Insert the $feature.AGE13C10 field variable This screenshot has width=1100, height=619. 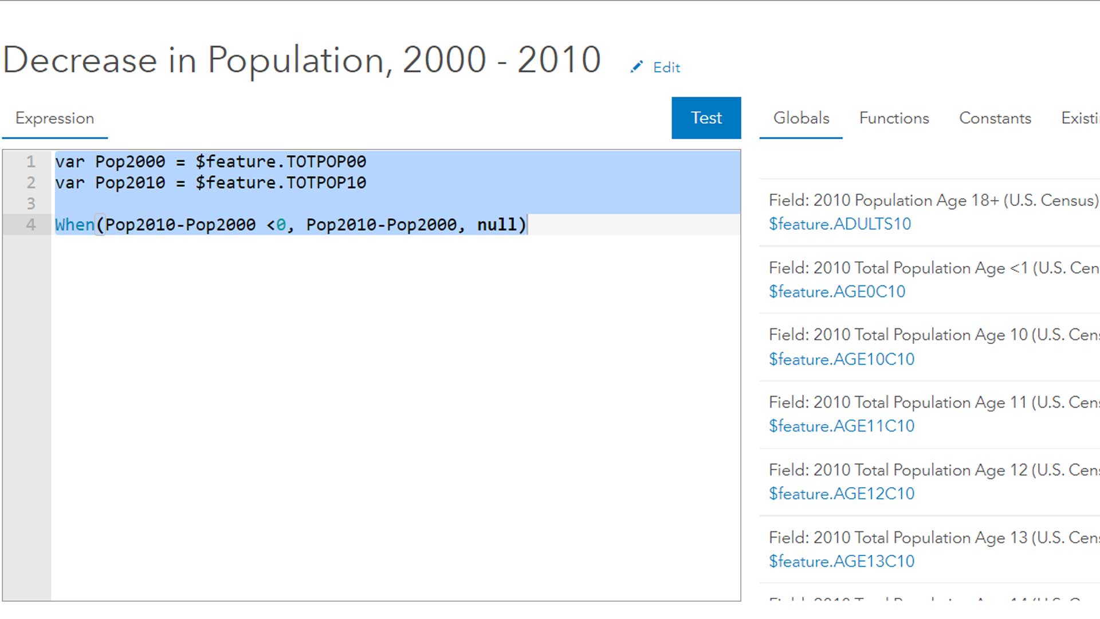pos(841,562)
